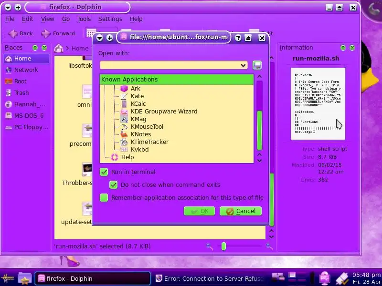This screenshot has width=382, height=286.
Task: Select Home in Places panel
Action: coord(27,59)
